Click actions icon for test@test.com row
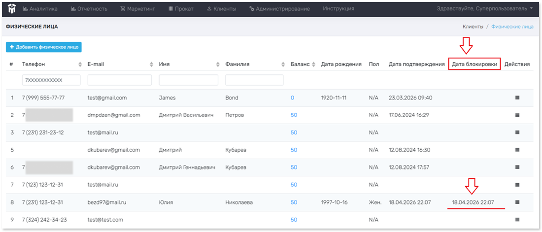The image size is (542, 232). click(517, 219)
